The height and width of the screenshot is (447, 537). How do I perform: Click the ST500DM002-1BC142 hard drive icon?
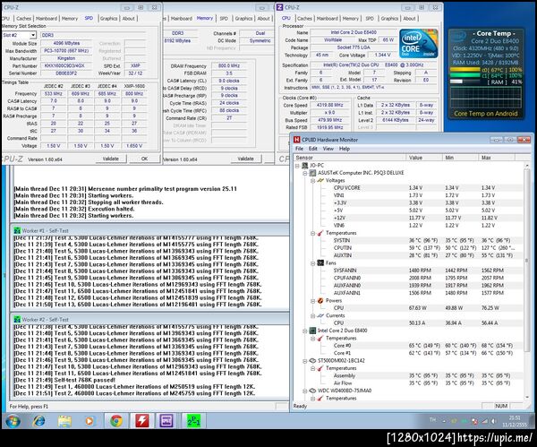(x=312, y=361)
